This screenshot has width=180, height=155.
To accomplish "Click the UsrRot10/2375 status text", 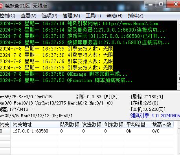I will 51,103.
